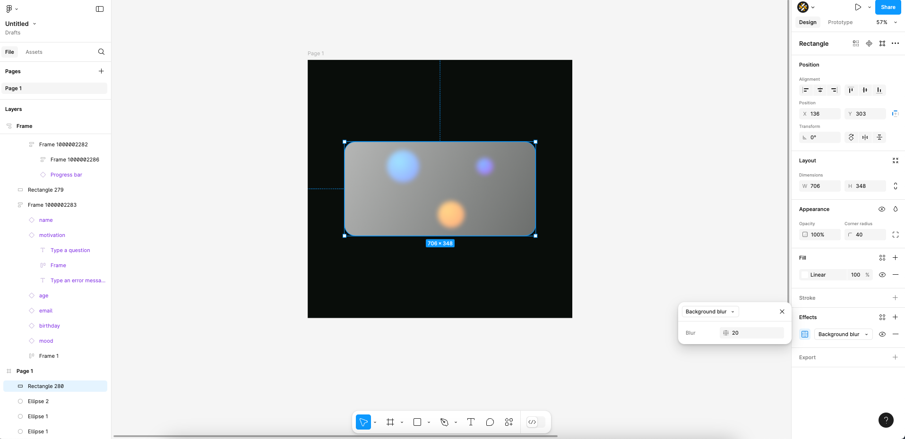
Task: Open the Untitled file name dropdown
Action: 34,24
